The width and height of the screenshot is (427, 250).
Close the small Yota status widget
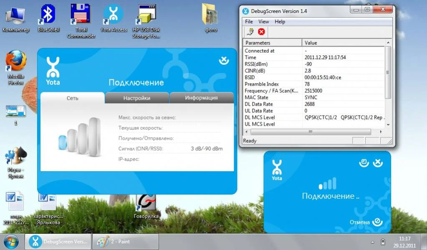coord(378,163)
